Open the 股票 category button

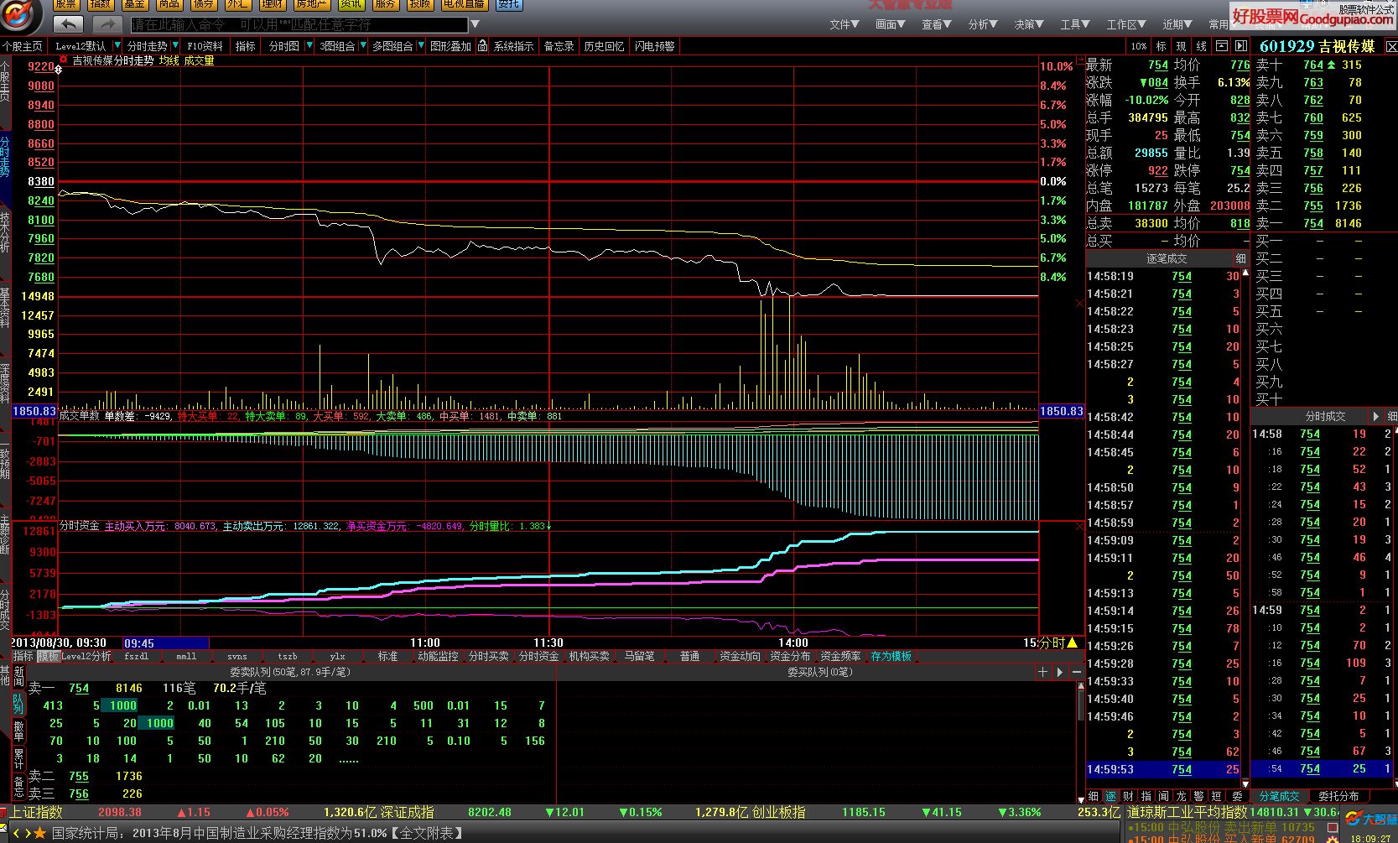67,5
